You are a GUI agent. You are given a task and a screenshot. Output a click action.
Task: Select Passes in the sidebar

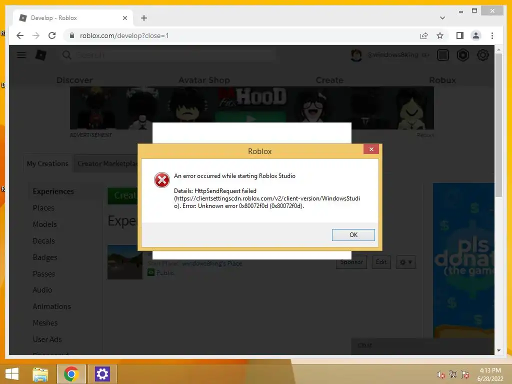coord(44,273)
